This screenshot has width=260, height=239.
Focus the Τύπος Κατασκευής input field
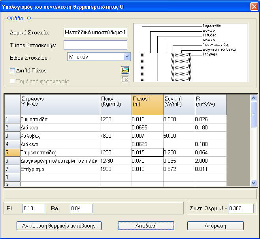[x=95, y=45]
